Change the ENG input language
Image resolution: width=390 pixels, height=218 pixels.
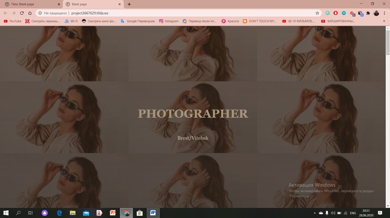click(353, 213)
